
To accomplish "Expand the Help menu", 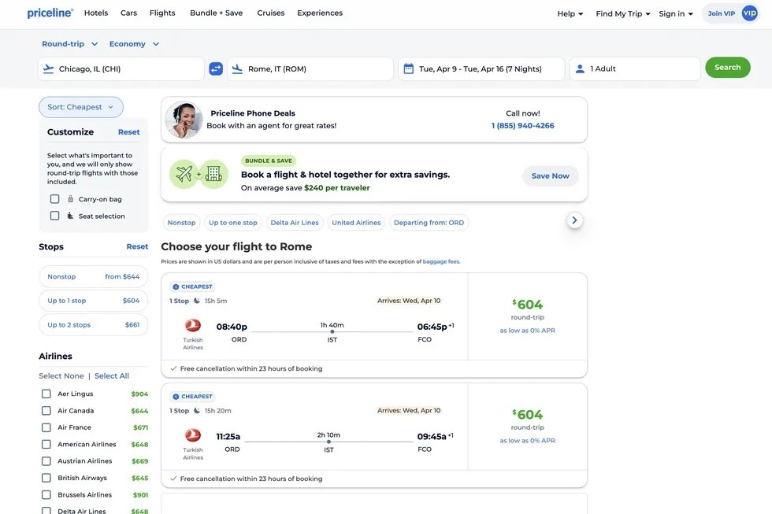I will 570,13.
